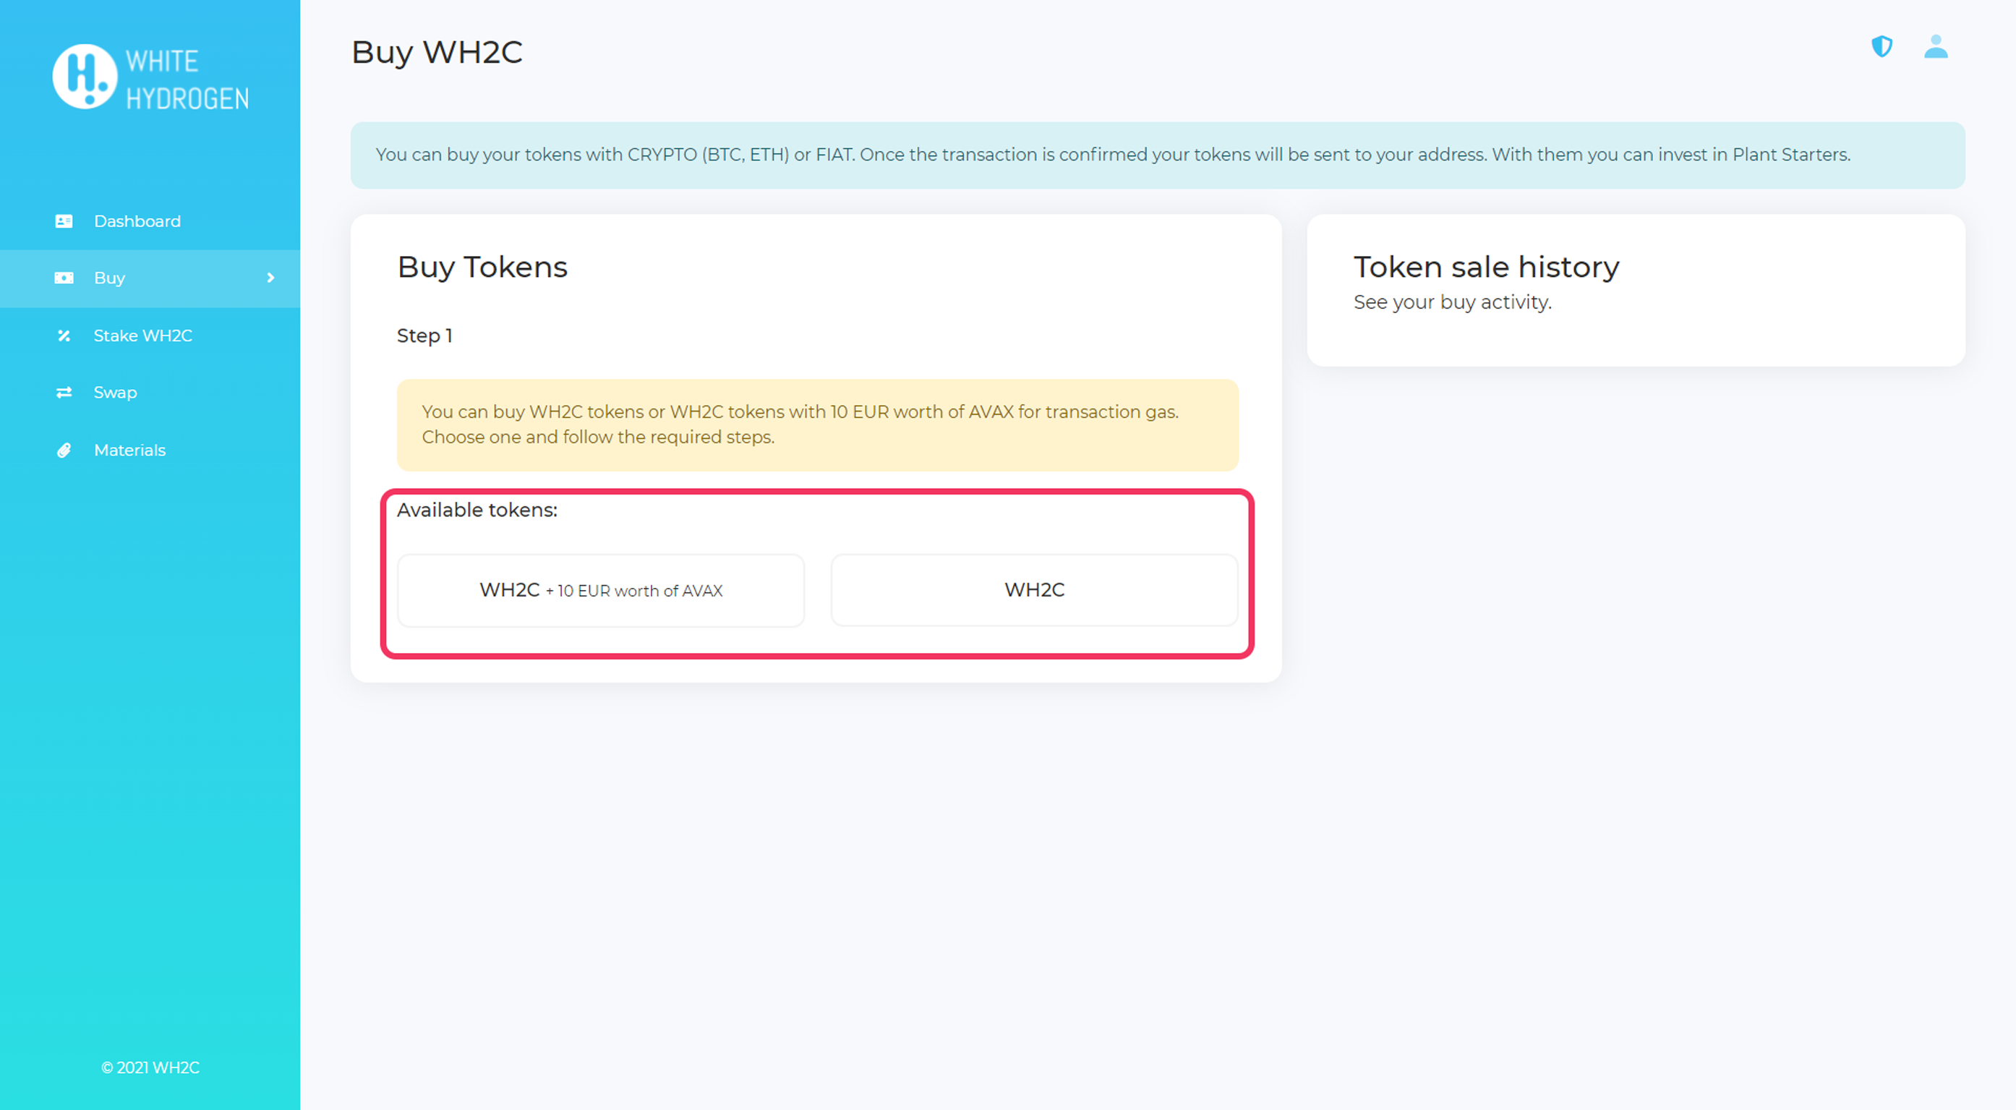This screenshot has height=1110, width=2016.
Task: Click the percent icon beside Stake WH2C
Action: tap(65, 335)
